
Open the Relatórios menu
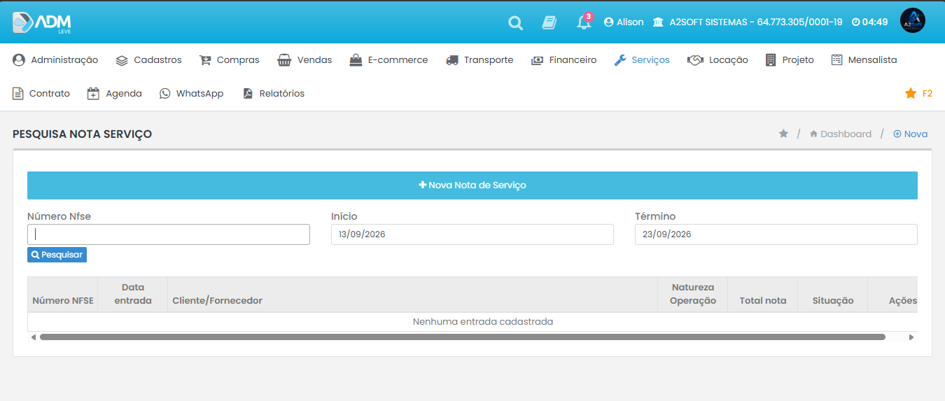click(x=273, y=93)
